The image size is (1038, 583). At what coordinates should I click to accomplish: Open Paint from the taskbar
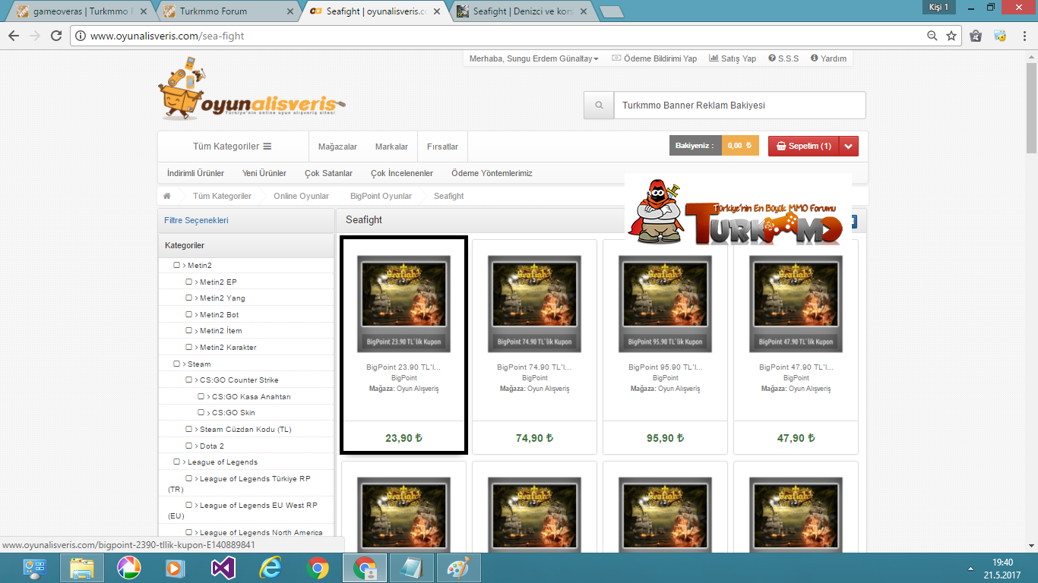[x=458, y=568]
